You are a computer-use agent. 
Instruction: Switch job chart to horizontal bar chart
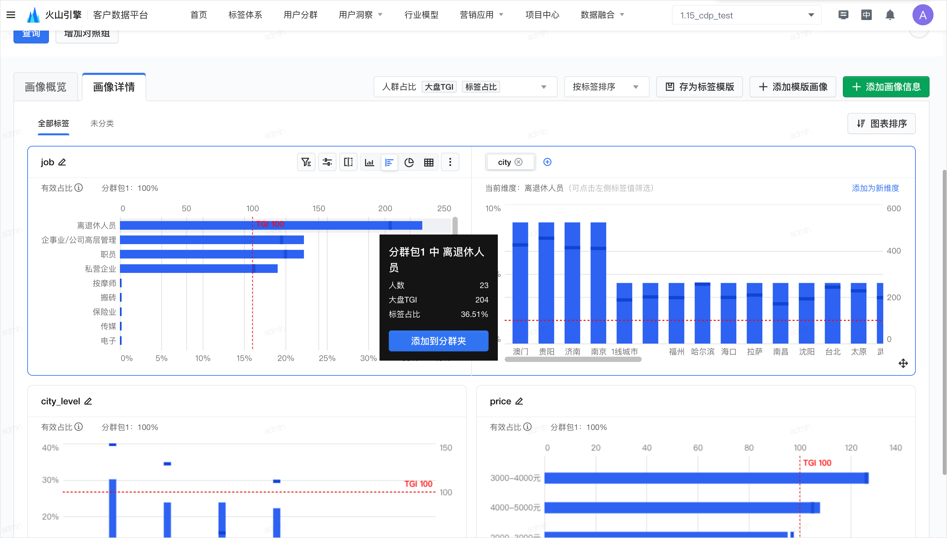(x=389, y=162)
